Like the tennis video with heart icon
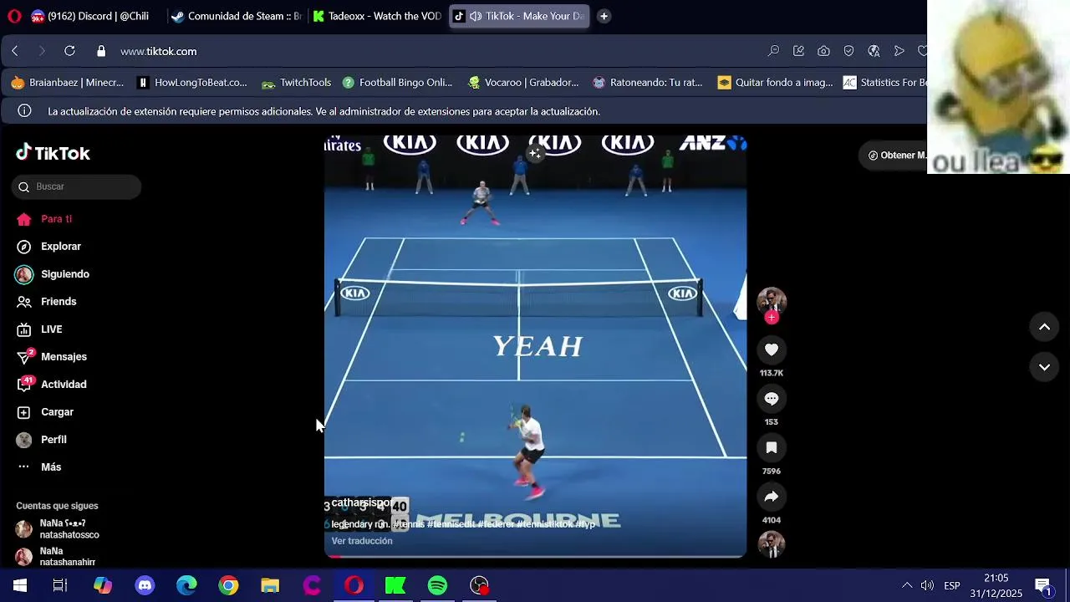This screenshot has height=602, width=1070. coord(772,349)
